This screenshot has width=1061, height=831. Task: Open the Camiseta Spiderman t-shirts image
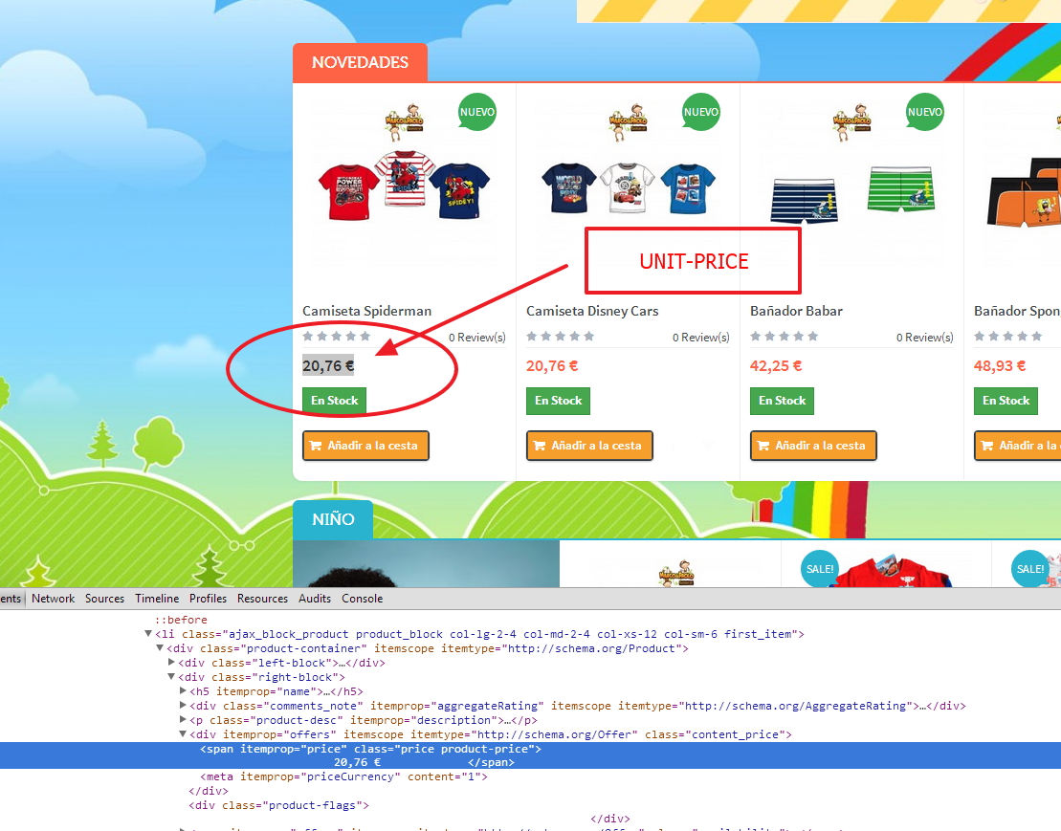404,186
